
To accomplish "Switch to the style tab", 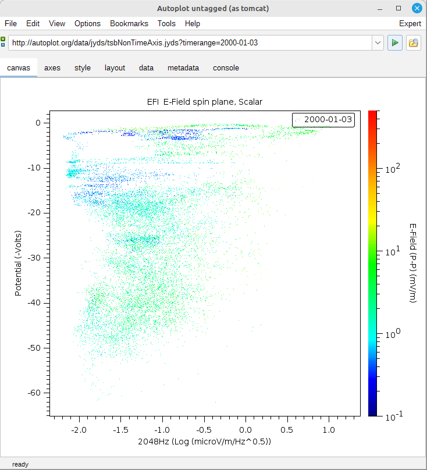I will pos(83,67).
